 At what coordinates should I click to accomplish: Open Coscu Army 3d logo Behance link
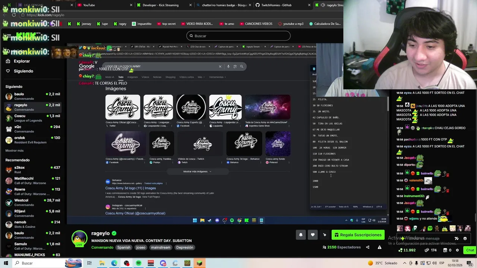(x=130, y=188)
